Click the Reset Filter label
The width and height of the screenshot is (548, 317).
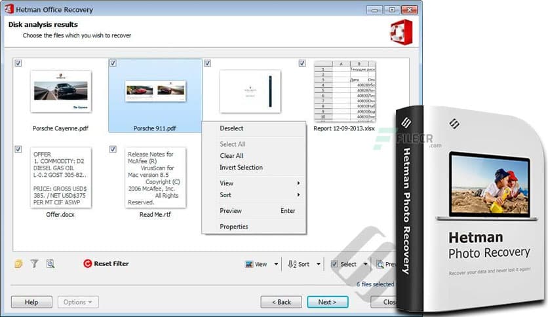111,263
